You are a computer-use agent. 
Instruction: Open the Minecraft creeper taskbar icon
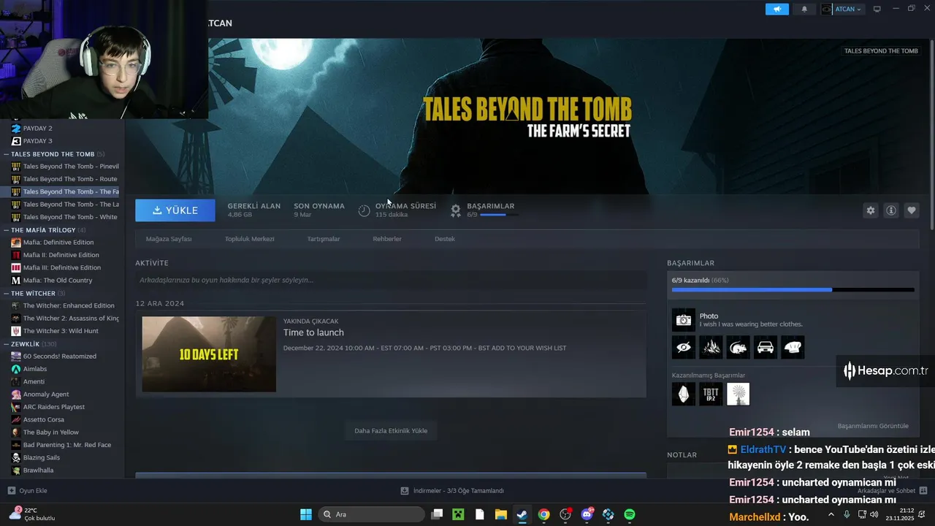pos(458,514)
